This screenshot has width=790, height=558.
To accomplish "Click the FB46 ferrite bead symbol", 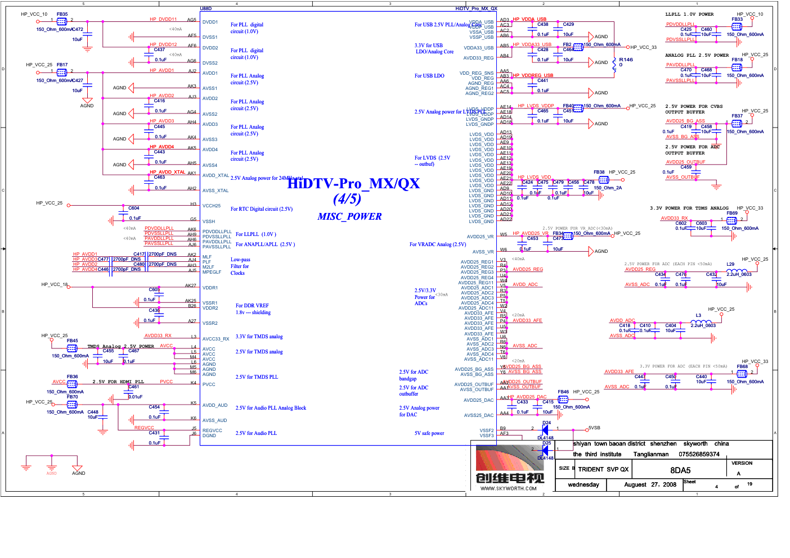I will click(x=563, y=399).
